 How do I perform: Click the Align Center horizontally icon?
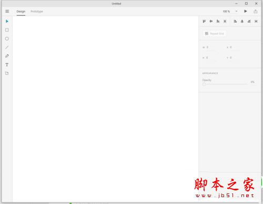(242, 21)
